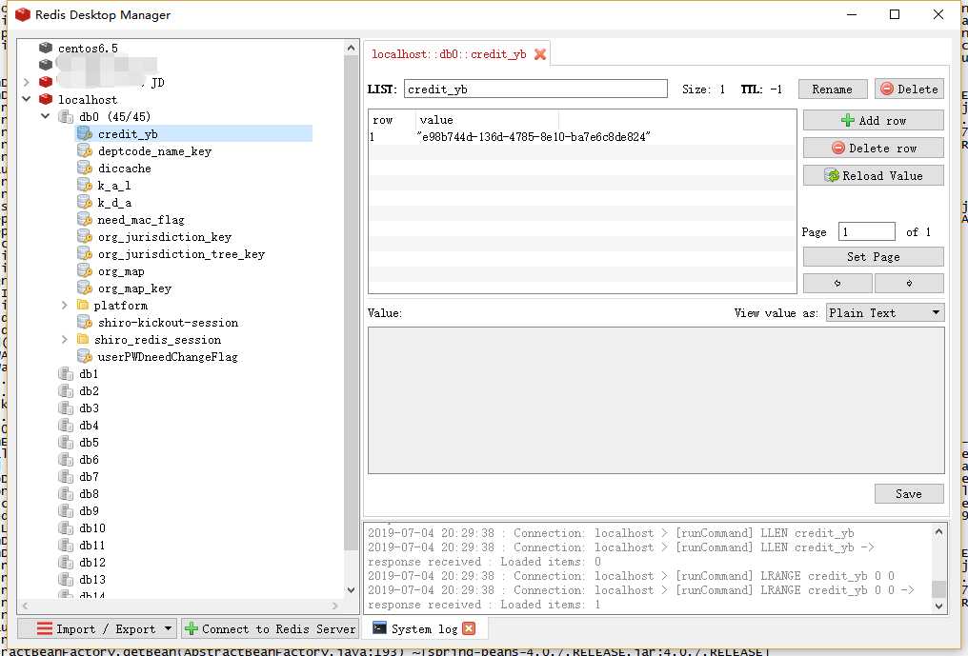
Task: Click the tree panel scroll up arrow
Action: [351, 48]
